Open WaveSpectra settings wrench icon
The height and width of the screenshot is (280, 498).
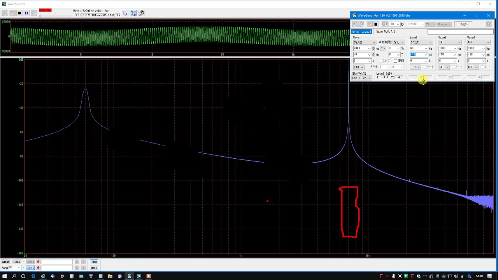click(141, 13)
